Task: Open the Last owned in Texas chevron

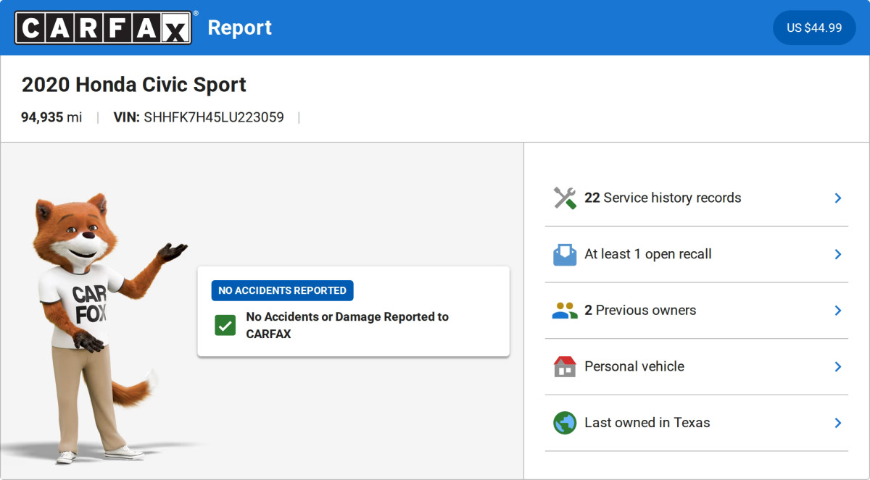Action: (837, 423)
